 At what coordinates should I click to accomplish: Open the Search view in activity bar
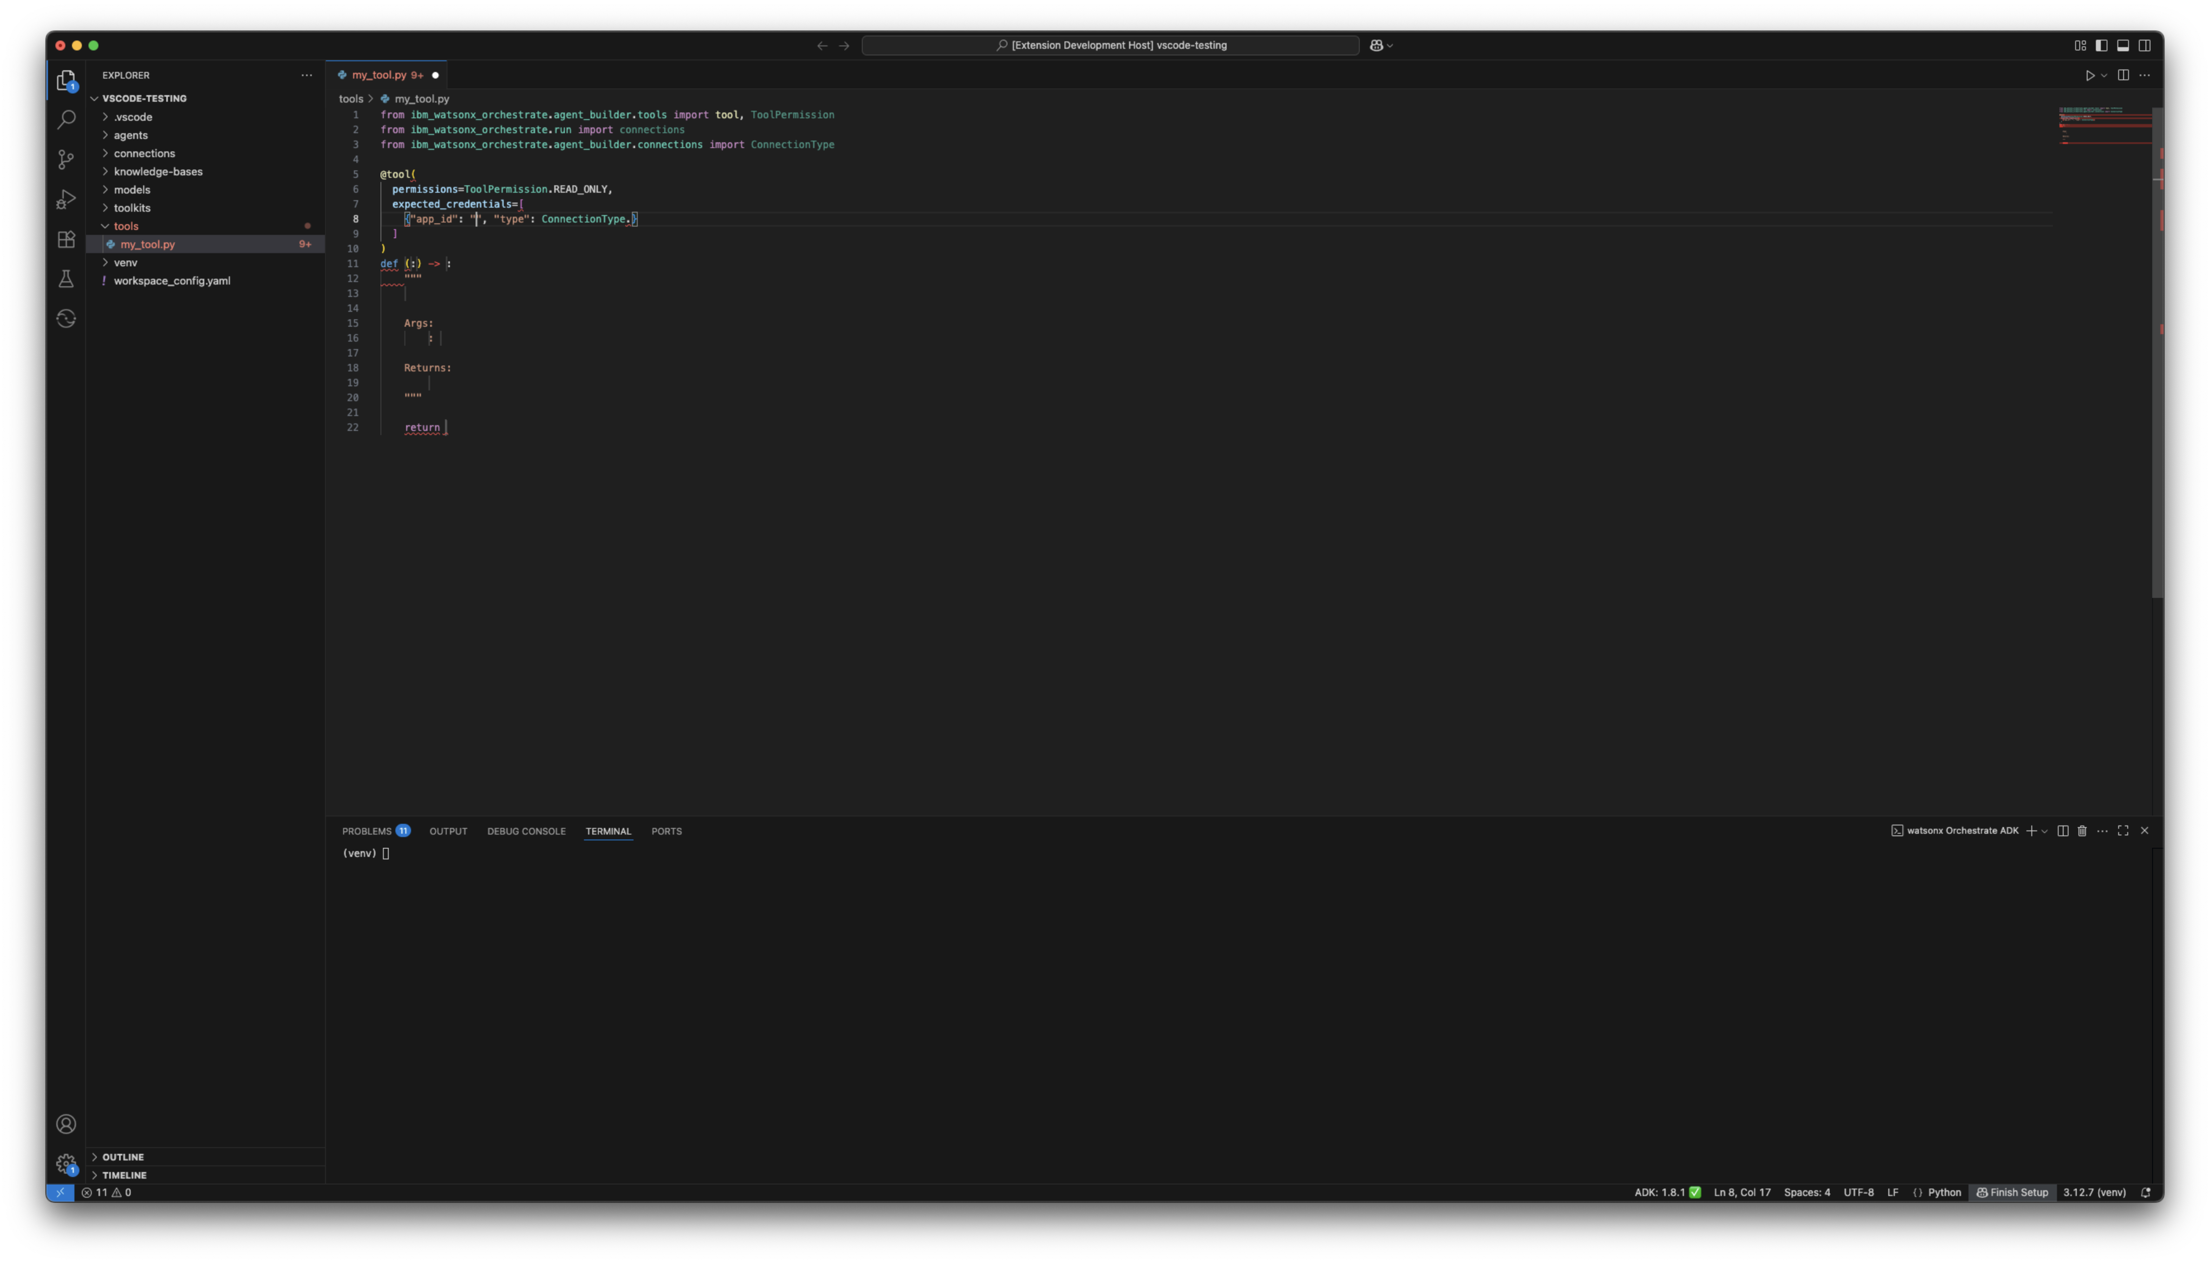(x=66, y=120)
